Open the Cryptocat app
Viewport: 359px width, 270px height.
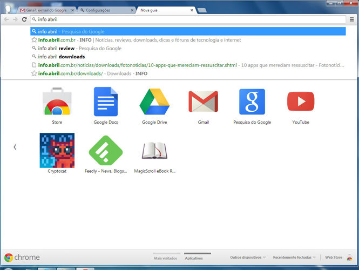pyautogui.click(x=57, y=151)
